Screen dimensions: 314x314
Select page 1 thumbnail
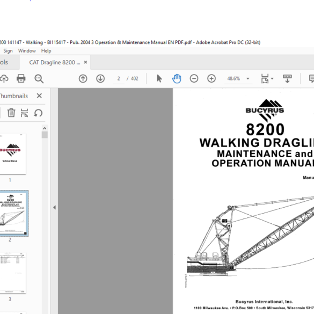click(x=13, y=154)
